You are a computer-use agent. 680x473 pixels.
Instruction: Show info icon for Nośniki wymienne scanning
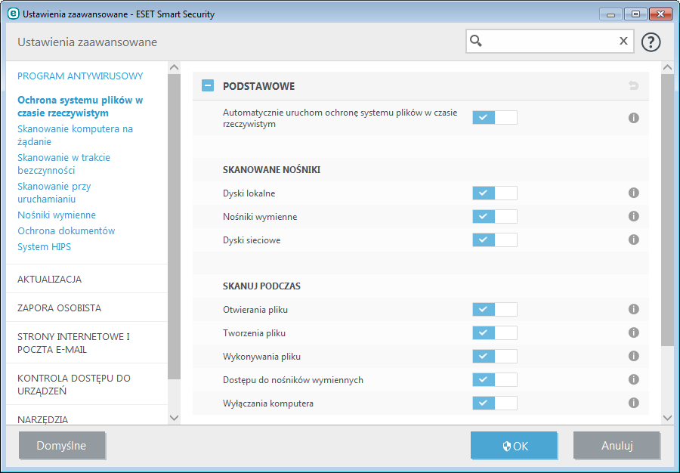point(634,216)
